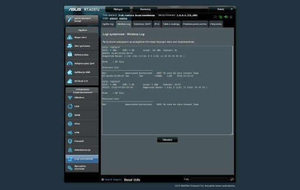Image resolution: width=300 pixels, height=190 pixels.
Task: Open Firewall settings in the sidebar
Action: (x=82, y=141)
